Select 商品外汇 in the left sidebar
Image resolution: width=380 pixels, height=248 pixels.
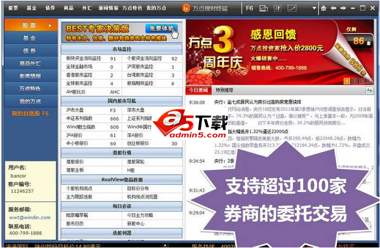(x=31, y=63)
